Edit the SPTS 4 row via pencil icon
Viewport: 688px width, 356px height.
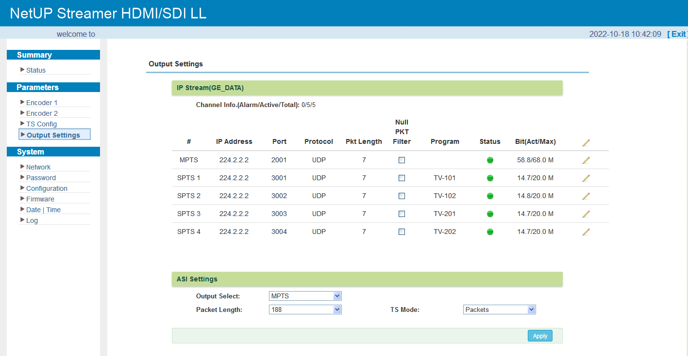point(586,232)
